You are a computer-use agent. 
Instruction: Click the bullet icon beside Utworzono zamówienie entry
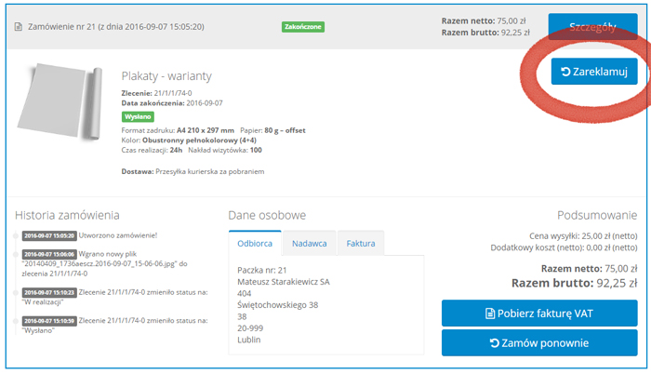[x=18, y=235]
